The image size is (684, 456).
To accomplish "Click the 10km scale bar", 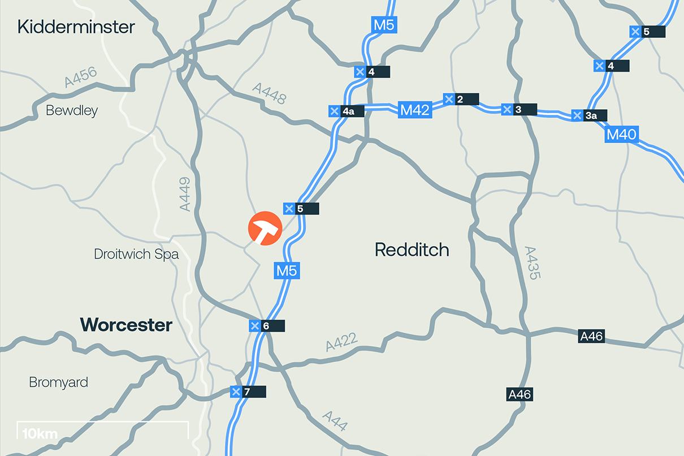I will coord(102,431).
